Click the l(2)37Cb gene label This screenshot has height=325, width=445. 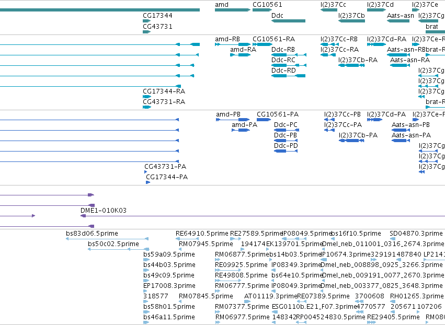[x=351, y=16]
